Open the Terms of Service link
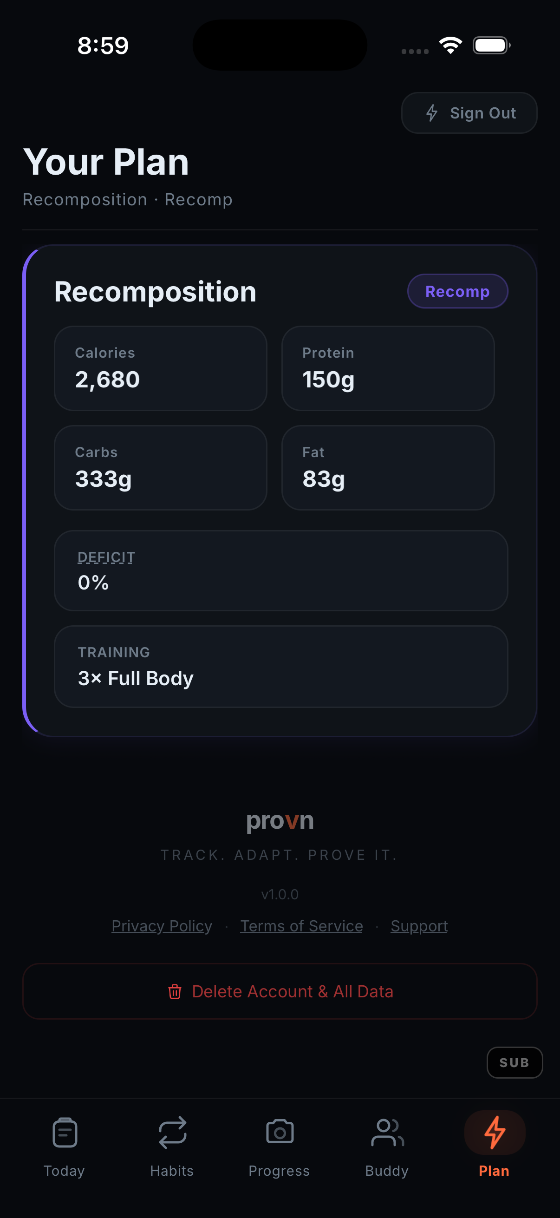 [301, 926]
